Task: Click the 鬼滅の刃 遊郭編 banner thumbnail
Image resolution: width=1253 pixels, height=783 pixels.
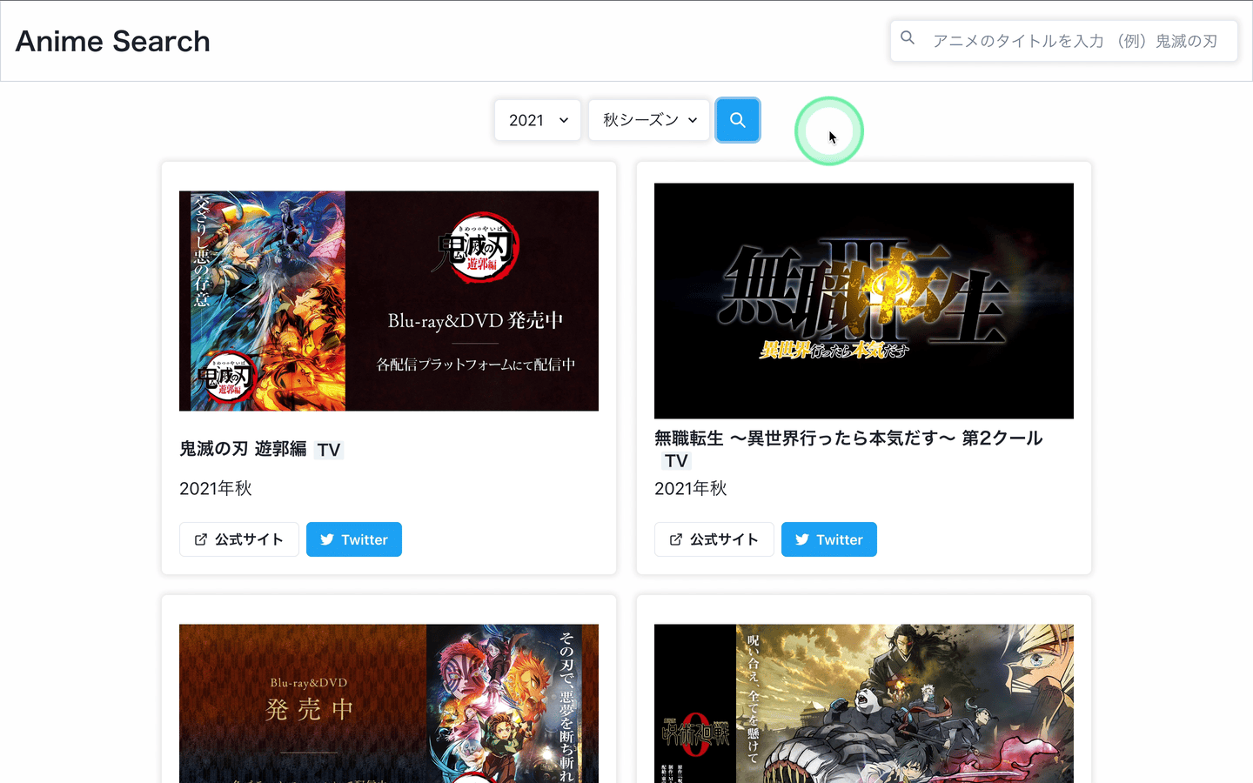Action: [x=389, y=301]
